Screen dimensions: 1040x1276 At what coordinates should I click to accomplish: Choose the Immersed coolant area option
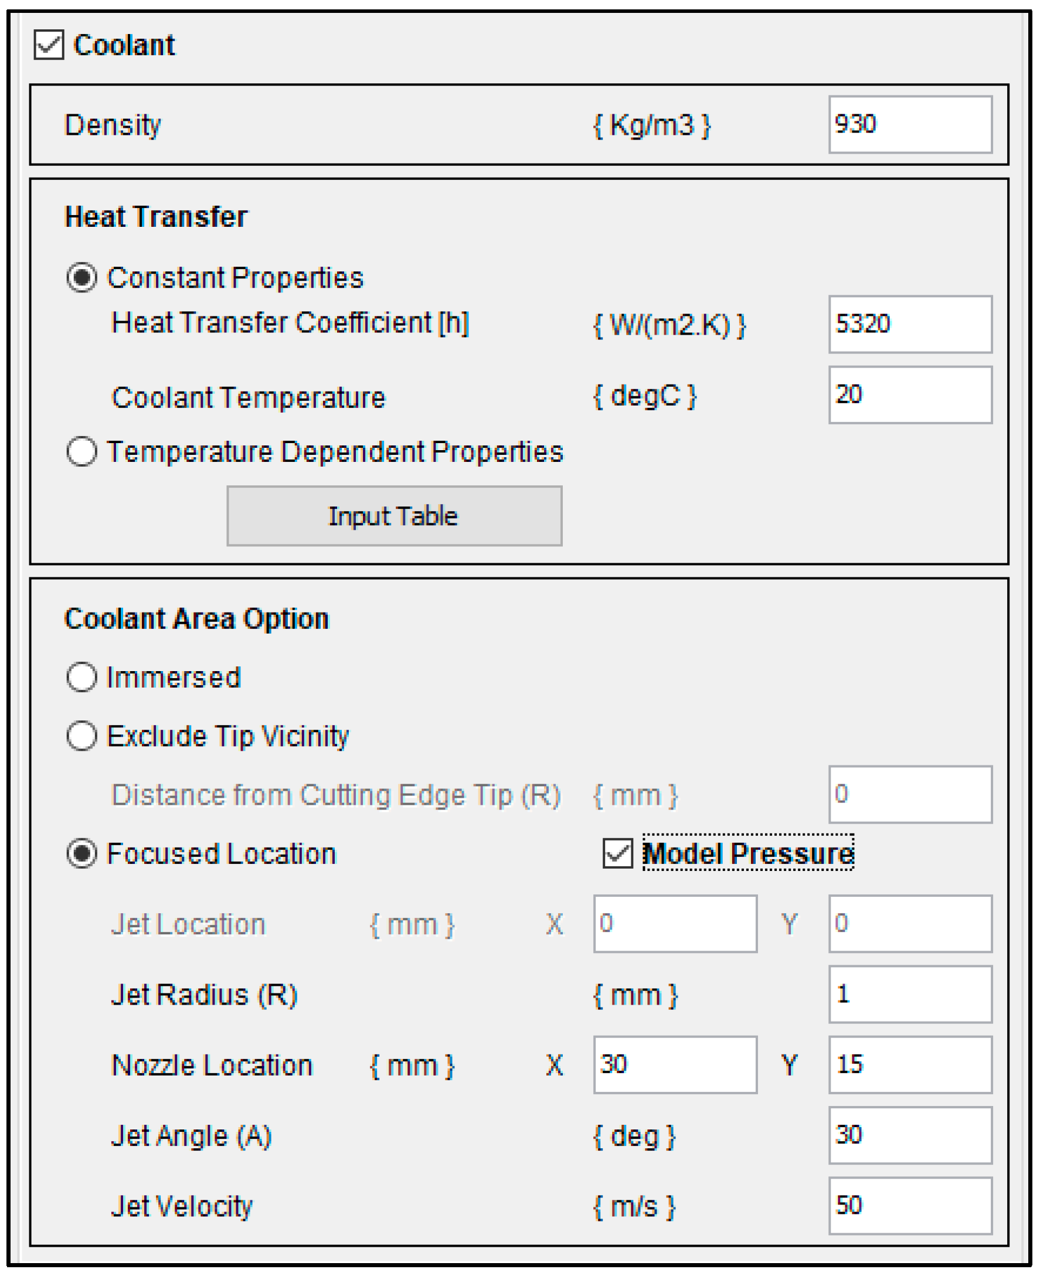click(x=81, y=678)
